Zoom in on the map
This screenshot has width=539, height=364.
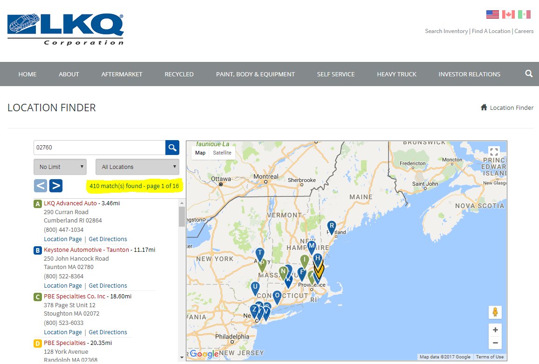(495, 330)
